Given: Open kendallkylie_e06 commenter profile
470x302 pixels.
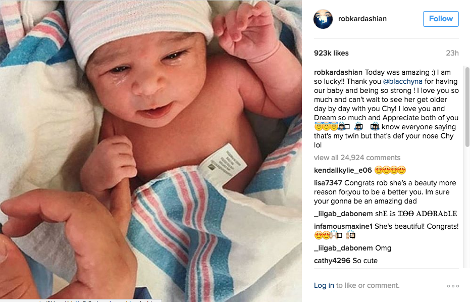Looking at the screenshot, I should pyautogui.click(x=343, y=170).
